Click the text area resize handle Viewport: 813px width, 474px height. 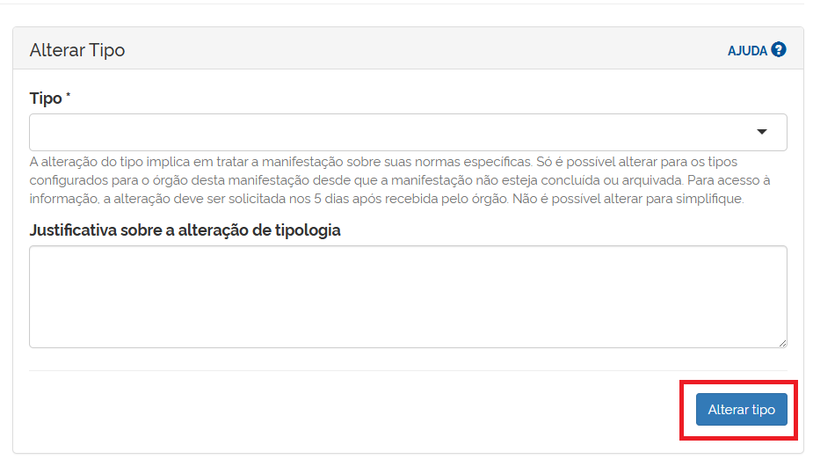click(781, 342)
